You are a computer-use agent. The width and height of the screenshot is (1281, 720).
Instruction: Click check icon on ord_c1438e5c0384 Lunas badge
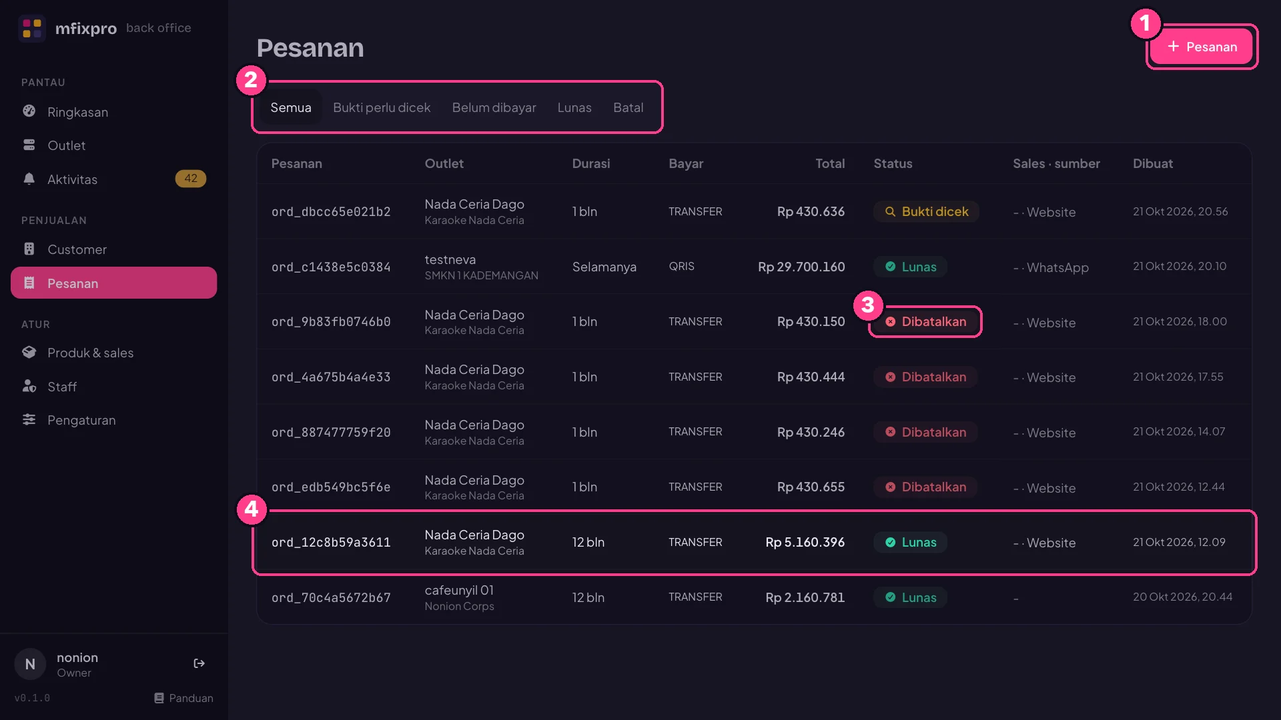890,267
